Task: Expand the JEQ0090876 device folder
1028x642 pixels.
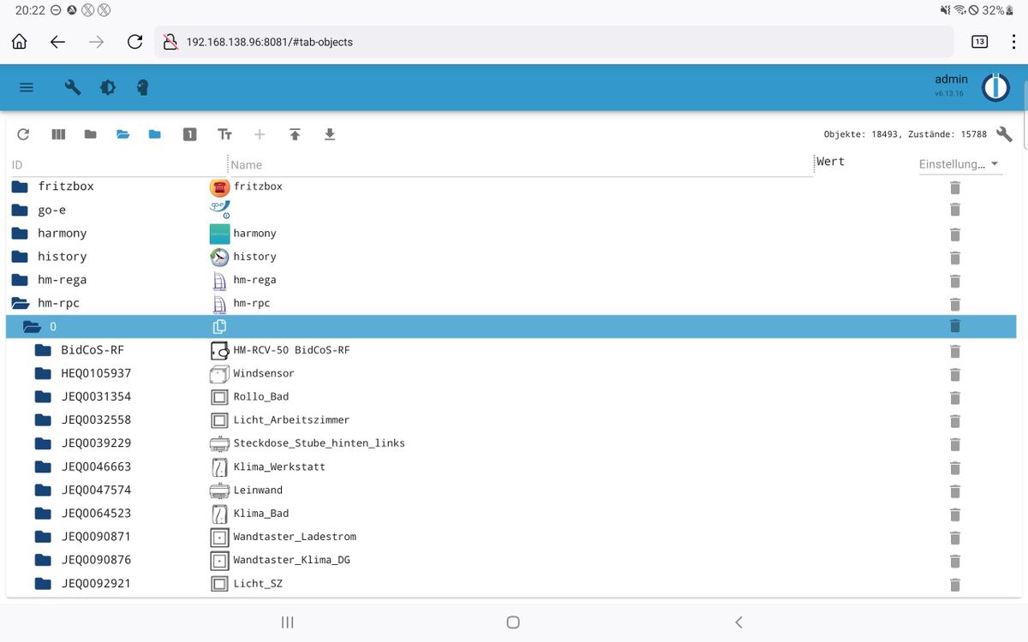Action: (43, 560)
